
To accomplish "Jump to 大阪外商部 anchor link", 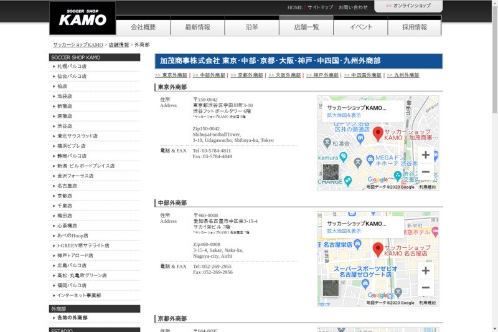I will point(284,75).
